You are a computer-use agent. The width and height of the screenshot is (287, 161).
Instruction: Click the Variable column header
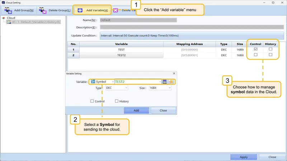121,44
